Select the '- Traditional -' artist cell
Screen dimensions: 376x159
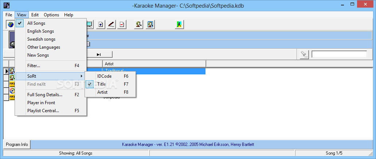pyautogui.click(x=154, y=70)
